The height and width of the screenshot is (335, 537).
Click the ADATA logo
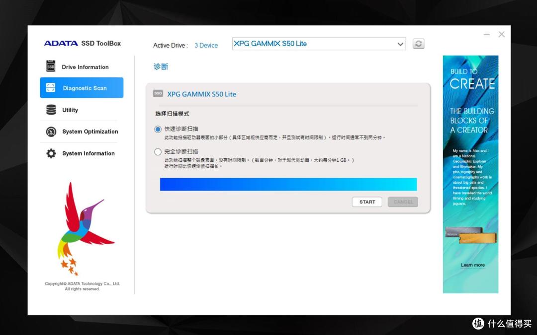click(61, 43)
